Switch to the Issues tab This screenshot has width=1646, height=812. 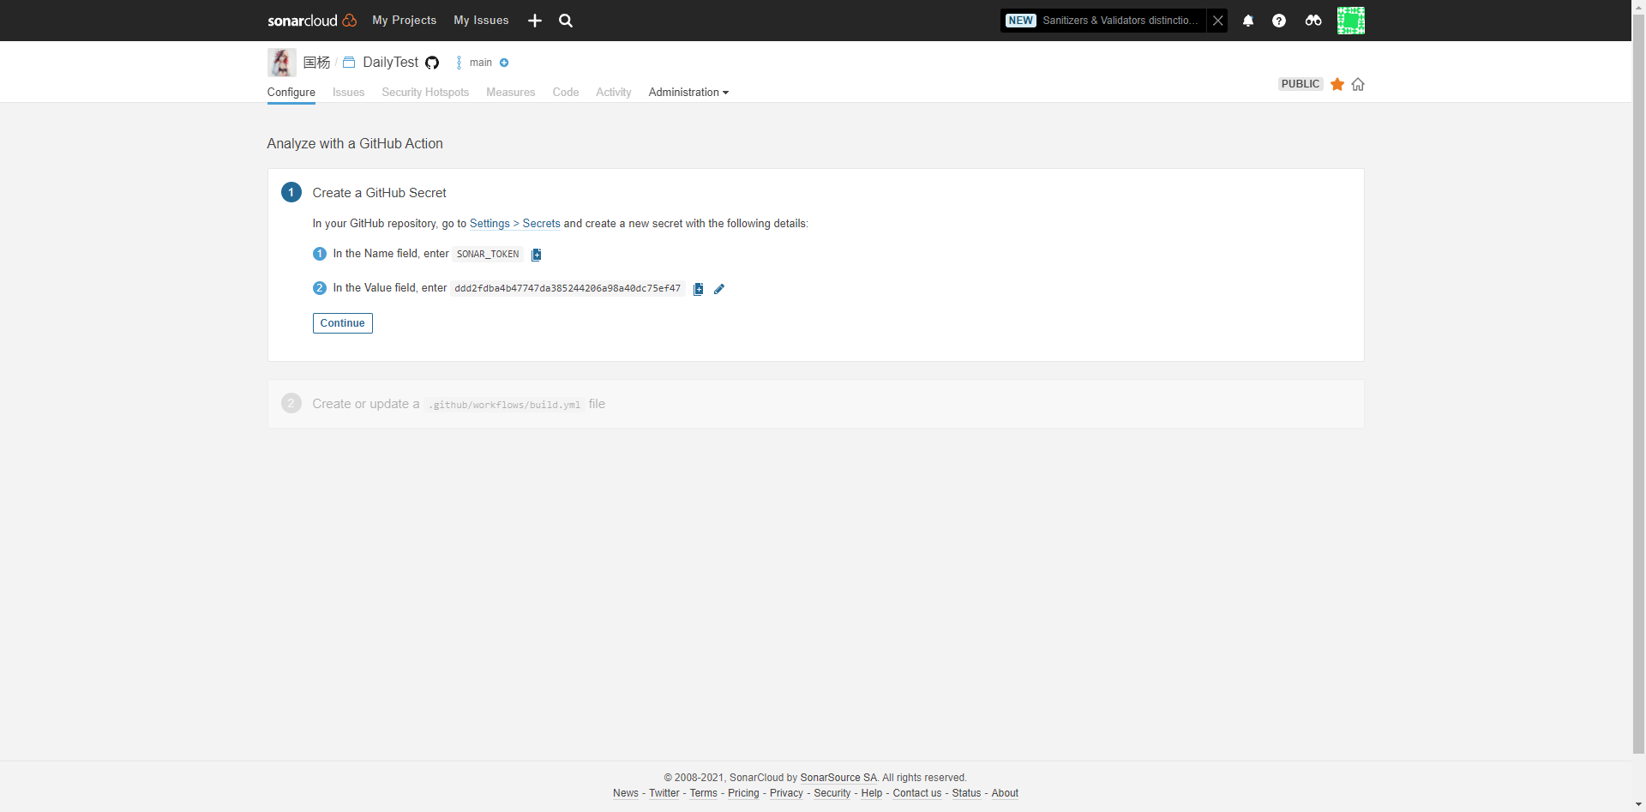click(x=348, y=93)
